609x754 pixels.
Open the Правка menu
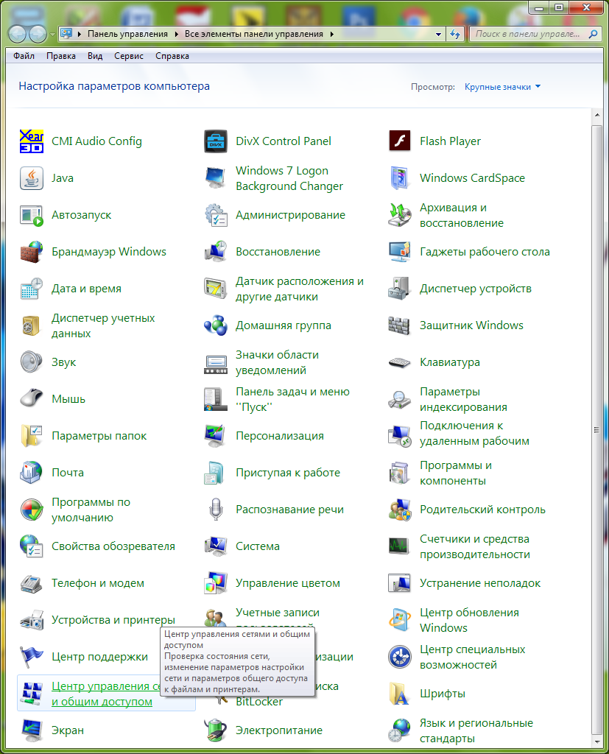[61, 56]
